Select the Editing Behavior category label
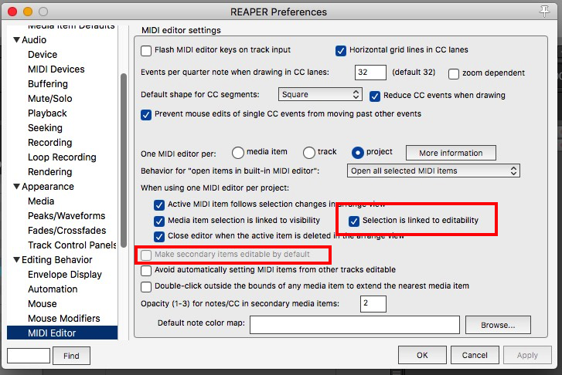The height and width of the screenshot is (375, 562). [57, 260]
